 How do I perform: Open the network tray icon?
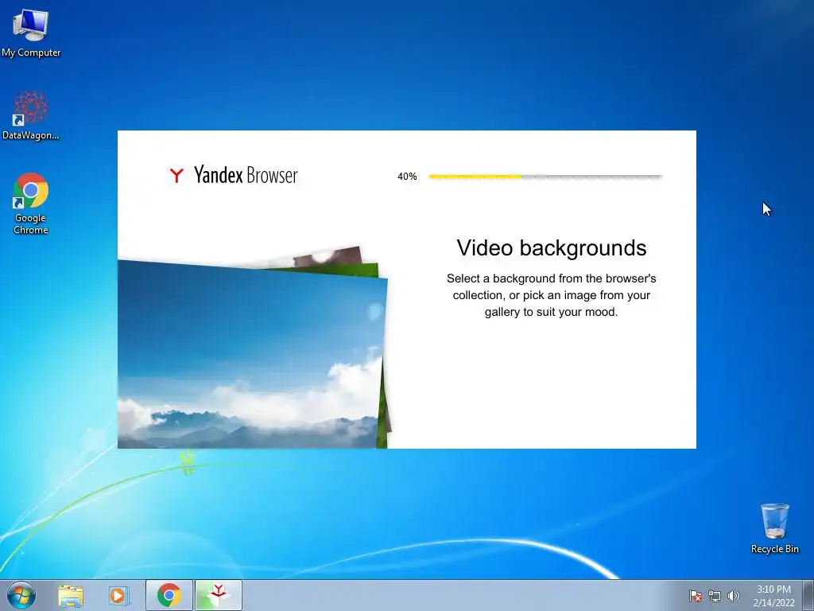715,596
